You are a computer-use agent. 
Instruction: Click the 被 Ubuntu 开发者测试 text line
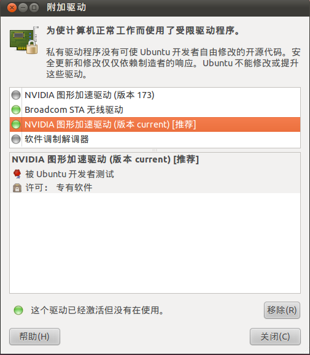[x=69, y=174]
